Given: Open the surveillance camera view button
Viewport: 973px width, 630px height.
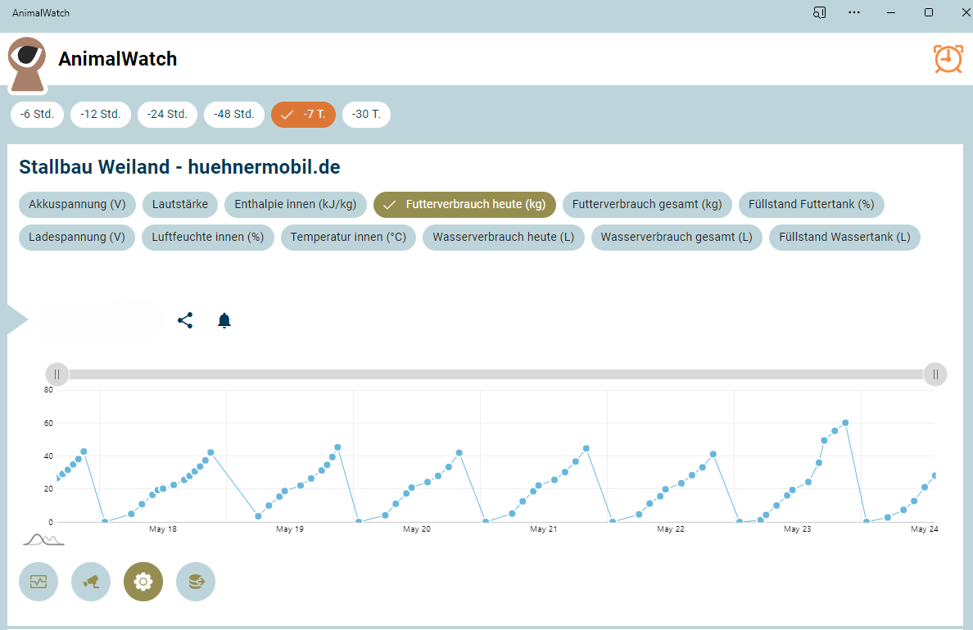Looking at the screenshot, I should click(x=91, y=582).
